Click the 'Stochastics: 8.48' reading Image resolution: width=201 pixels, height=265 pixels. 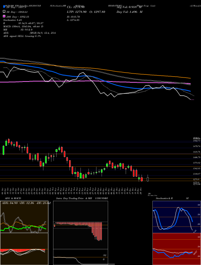(x=12, y=20)
